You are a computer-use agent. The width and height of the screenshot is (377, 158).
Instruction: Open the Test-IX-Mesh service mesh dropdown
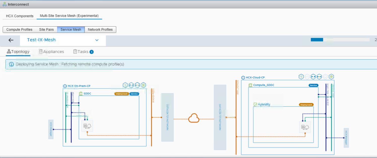tap(97, 40)
